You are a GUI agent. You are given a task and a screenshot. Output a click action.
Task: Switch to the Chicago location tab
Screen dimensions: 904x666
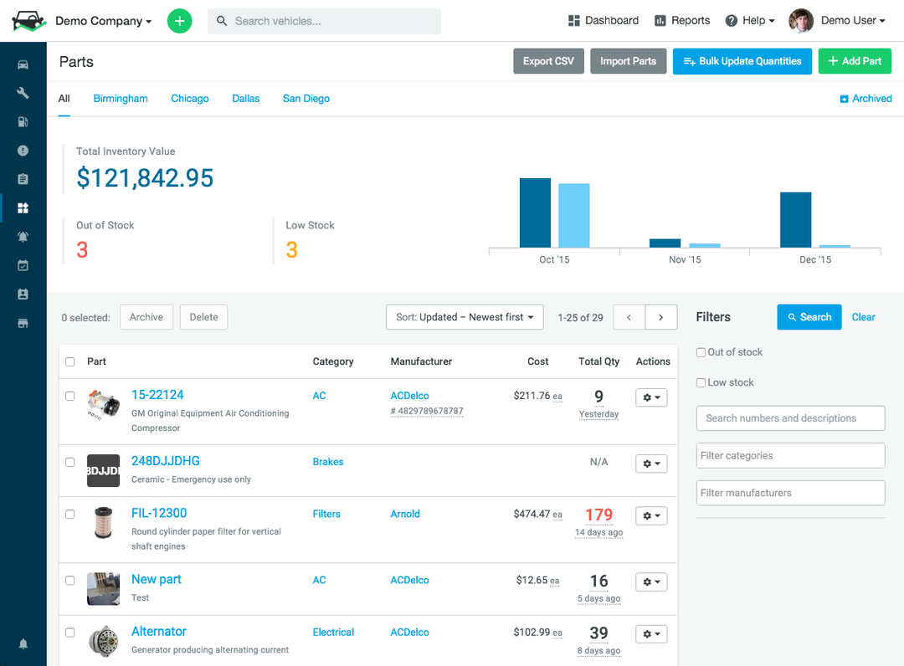pyautogui.click(x=190, y=99)
